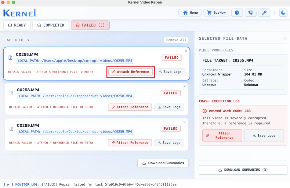Select the C0259.MP4 file name
Image resolution: width=290 pixels, height=188 pixels.
(28, 126)
